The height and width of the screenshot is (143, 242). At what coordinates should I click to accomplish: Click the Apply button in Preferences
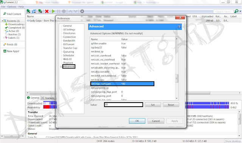point(175,121)
